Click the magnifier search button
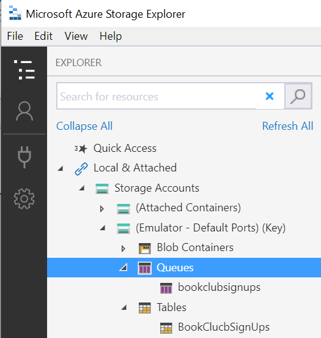 (298, 96)
